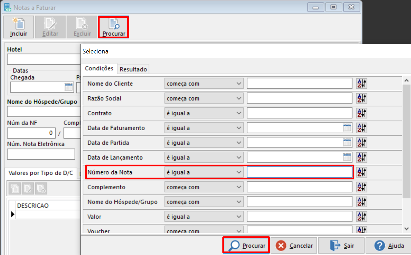The width and height of the screenshot is (411, 255).
Task: Click Razão Social value field
Action: [299, 98]
